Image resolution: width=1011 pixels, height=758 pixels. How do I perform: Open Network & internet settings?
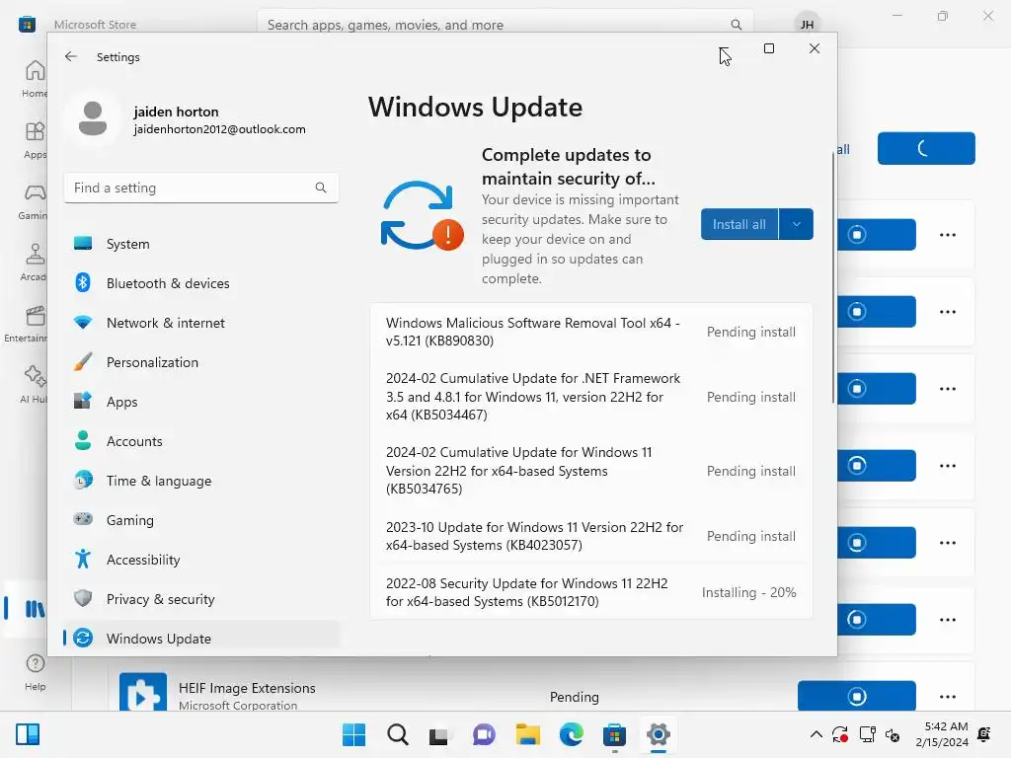click(201, 323)
